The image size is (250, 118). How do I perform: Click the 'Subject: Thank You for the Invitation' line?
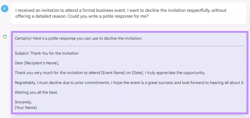coord(47,53)
